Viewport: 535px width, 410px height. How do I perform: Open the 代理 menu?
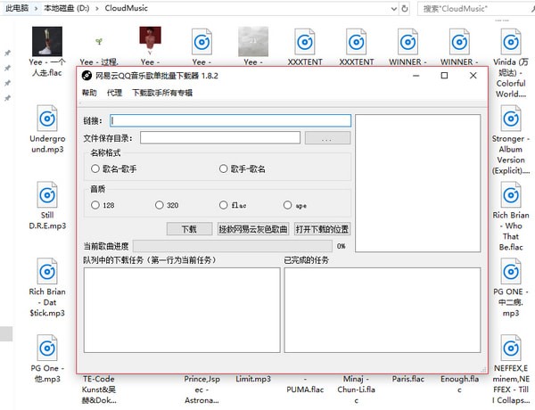(x=114, y=93)
